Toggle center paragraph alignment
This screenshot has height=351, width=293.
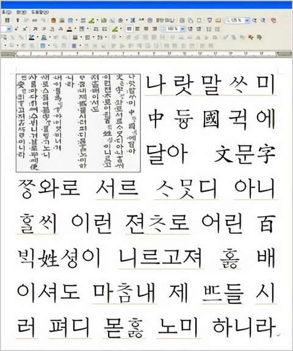[x=146, y=29]
